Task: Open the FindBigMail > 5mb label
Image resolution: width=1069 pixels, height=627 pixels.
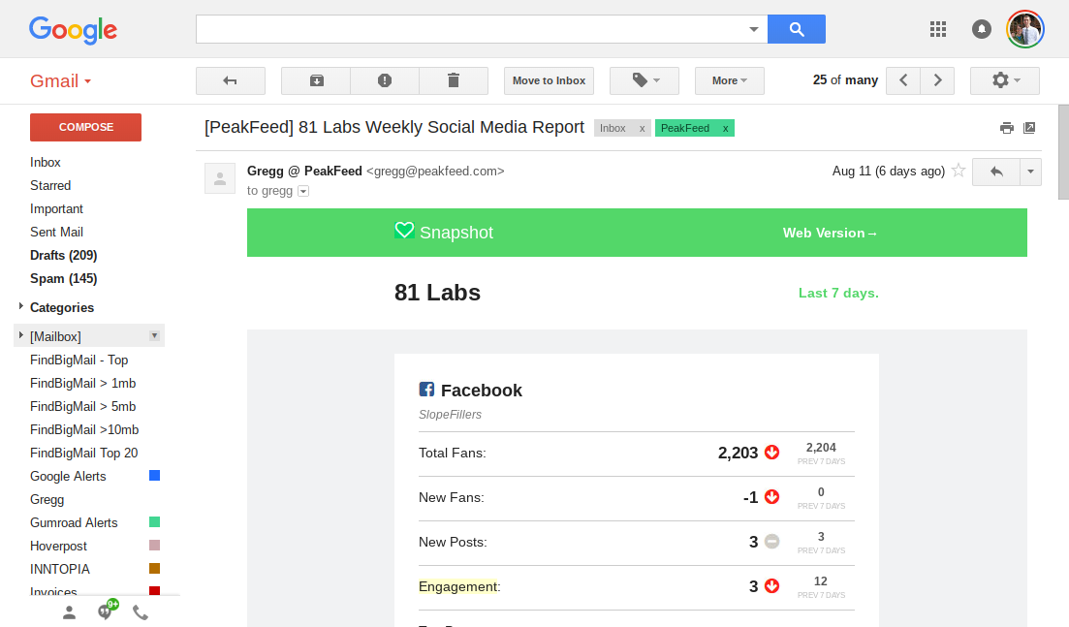Action: click(83, 406)
